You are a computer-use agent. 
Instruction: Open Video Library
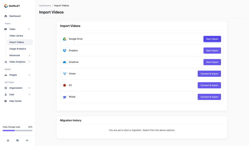[x=16, y=36]
